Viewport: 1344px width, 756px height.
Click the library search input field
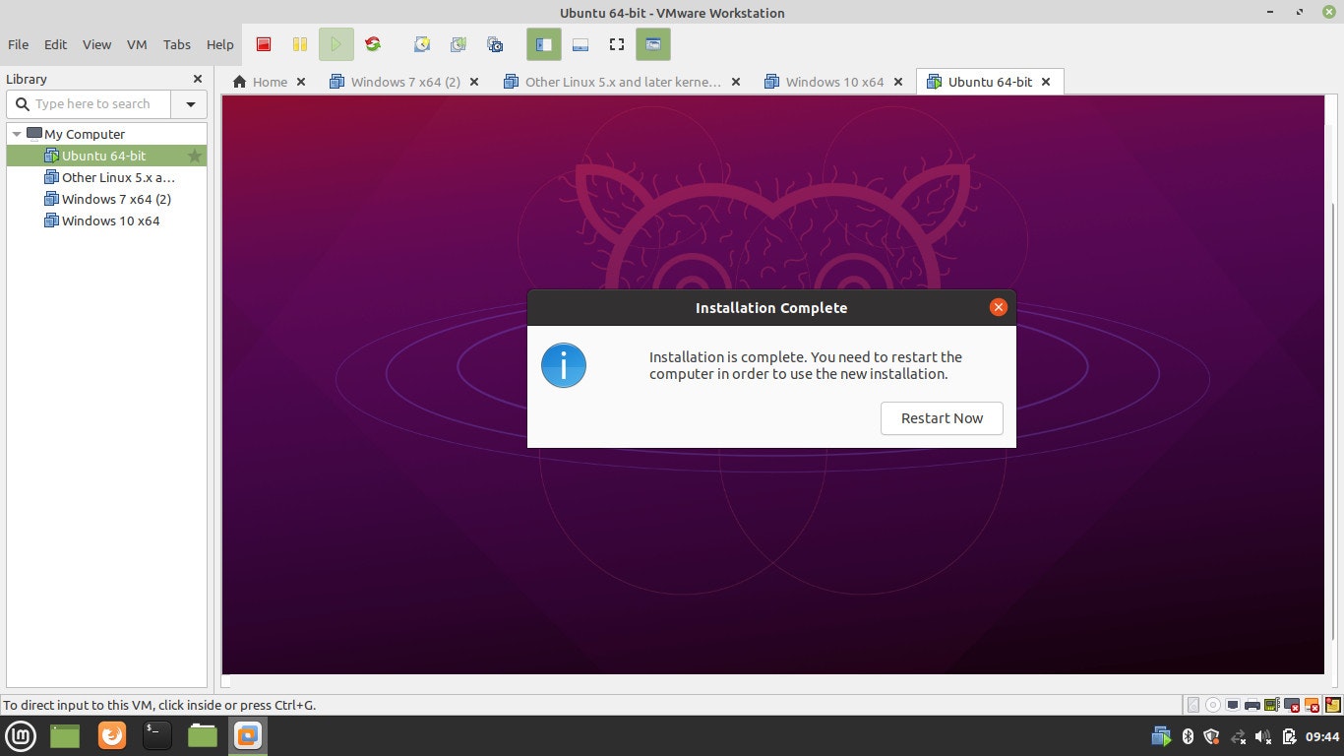(90, 103)
